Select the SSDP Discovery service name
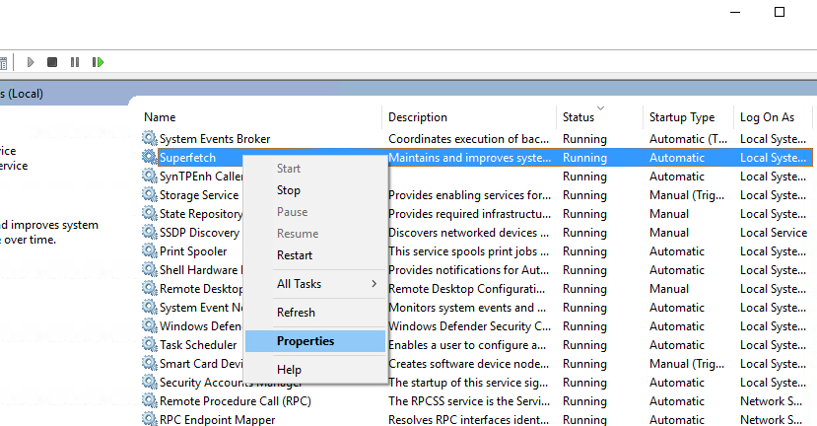 tap(199, 233)
